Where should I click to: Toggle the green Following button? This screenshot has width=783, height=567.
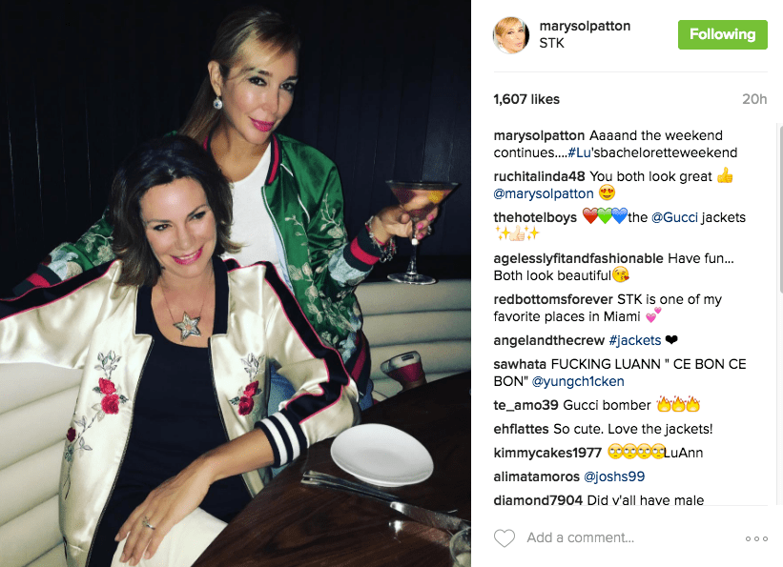click(722, 34)
